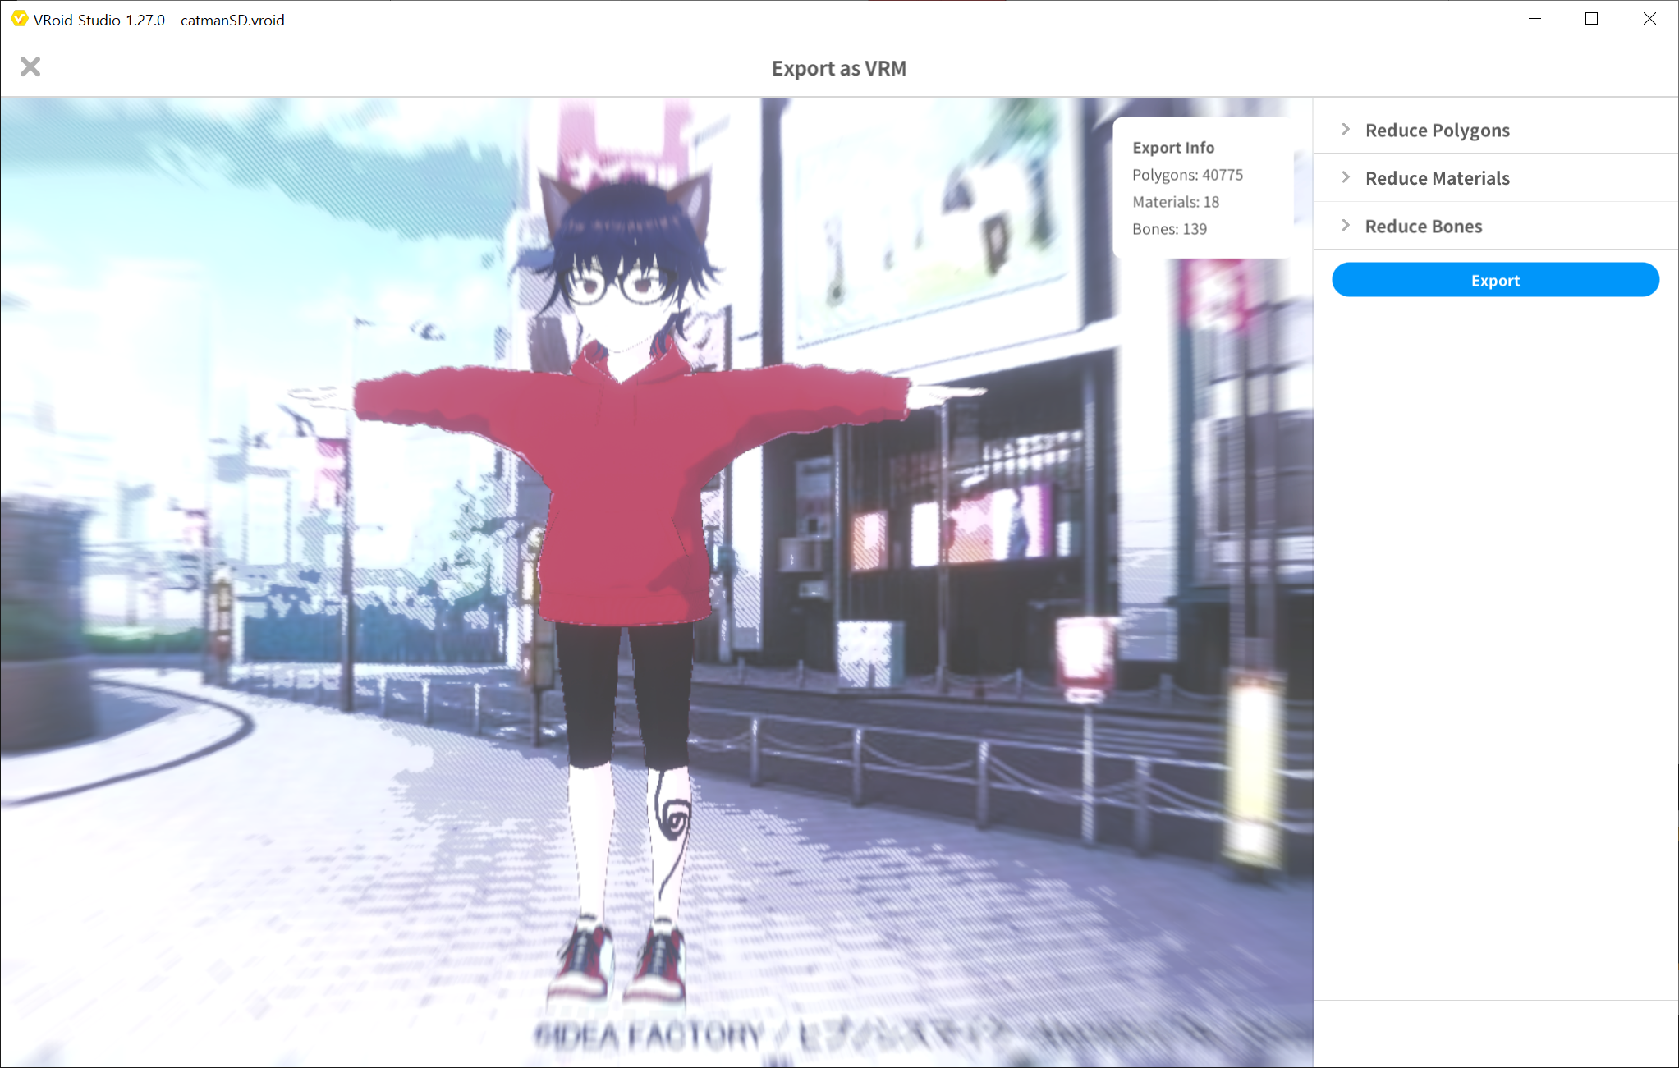Close the Export as VRM screen
Screen dimensions: 1679x1068
click(30, 66)
